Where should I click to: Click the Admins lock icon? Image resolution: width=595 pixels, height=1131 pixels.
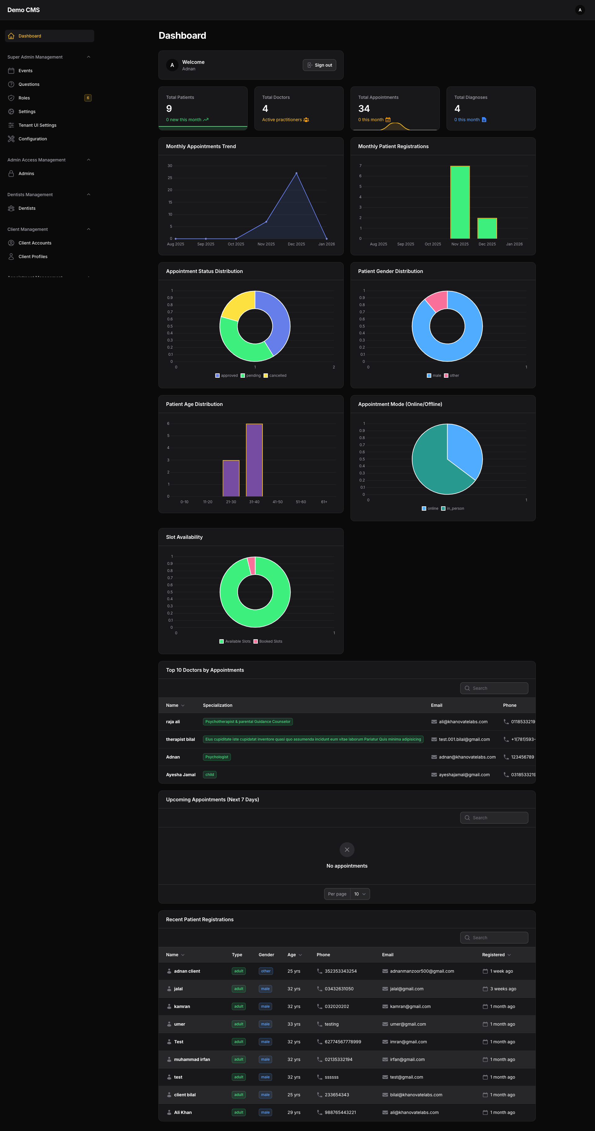11,174
